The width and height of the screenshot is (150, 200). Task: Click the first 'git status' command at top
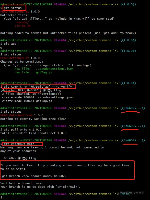13,8
